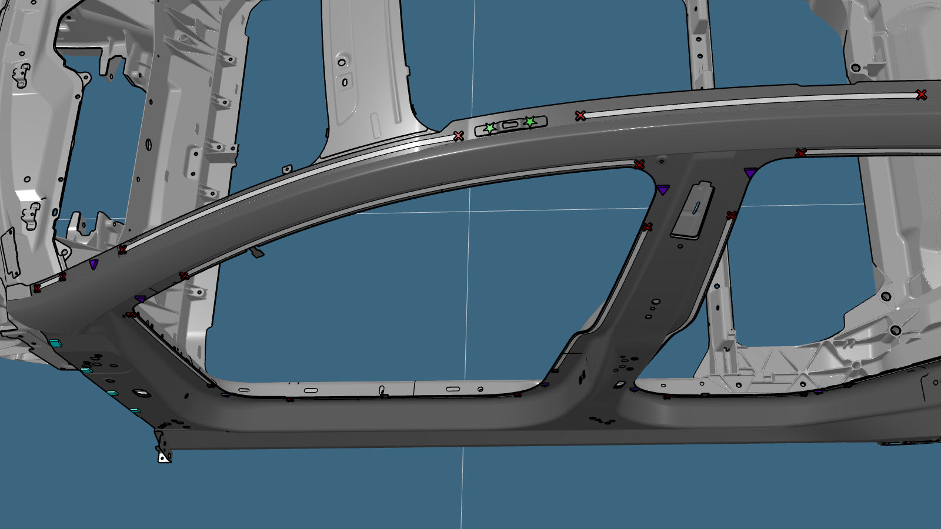Image resolution: width=941 pixels, height=529 pixels.
Task: Click red X at left end of long roof strip
Action: tap(580, 116)
